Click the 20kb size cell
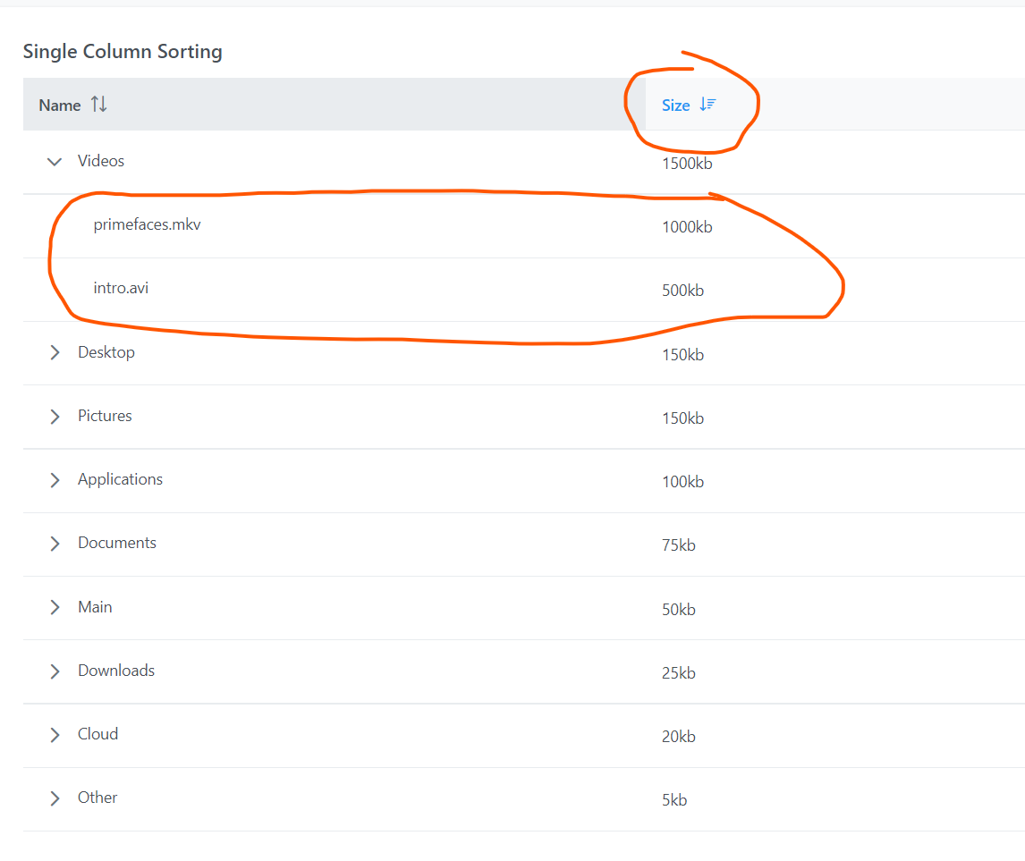The width and height of the screenshot is (1025, 861). coord(679,736)
